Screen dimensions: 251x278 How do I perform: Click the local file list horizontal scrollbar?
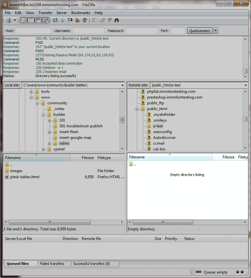coord(50,222)
